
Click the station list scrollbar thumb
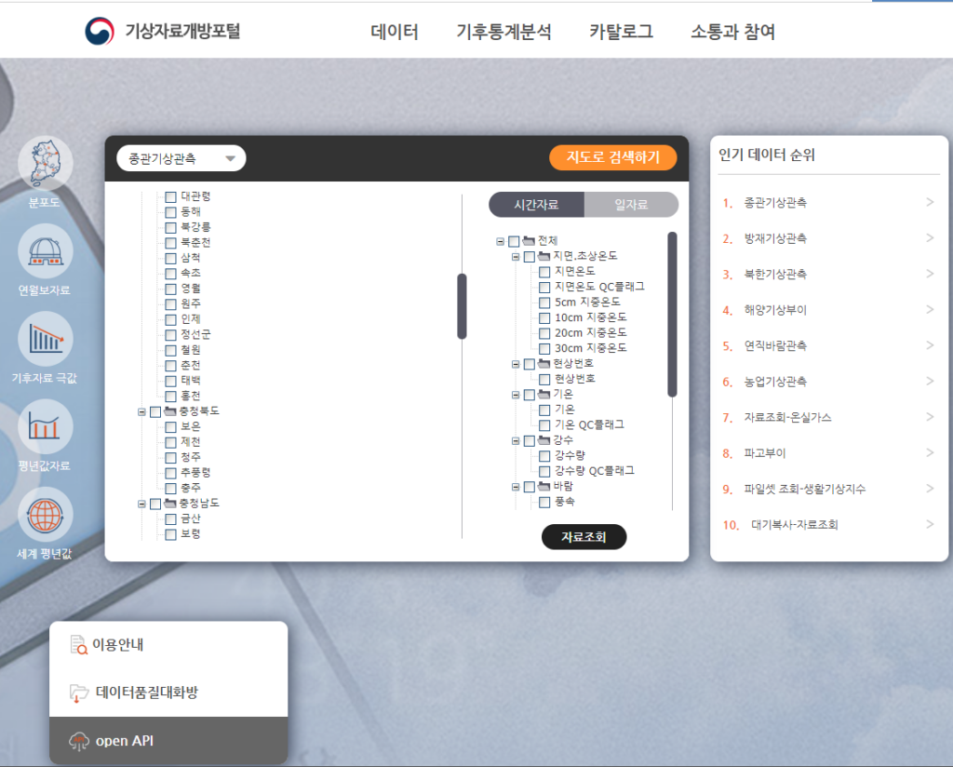(x=462, y=305)
